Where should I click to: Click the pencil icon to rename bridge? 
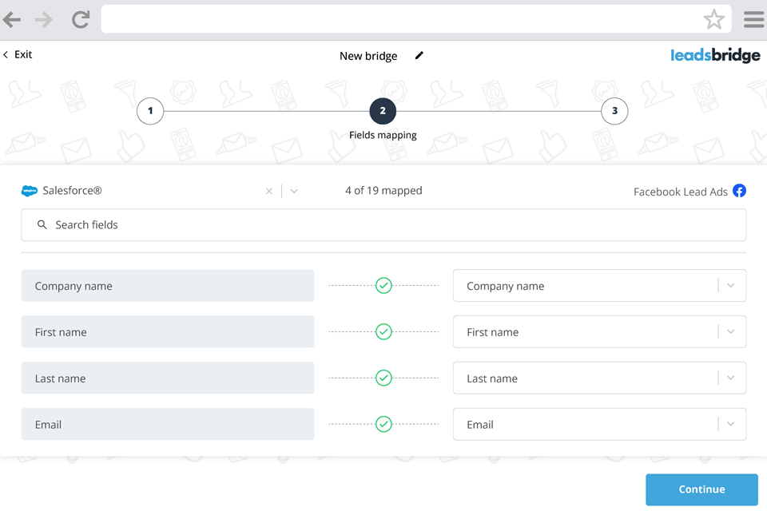click(419, 56)
